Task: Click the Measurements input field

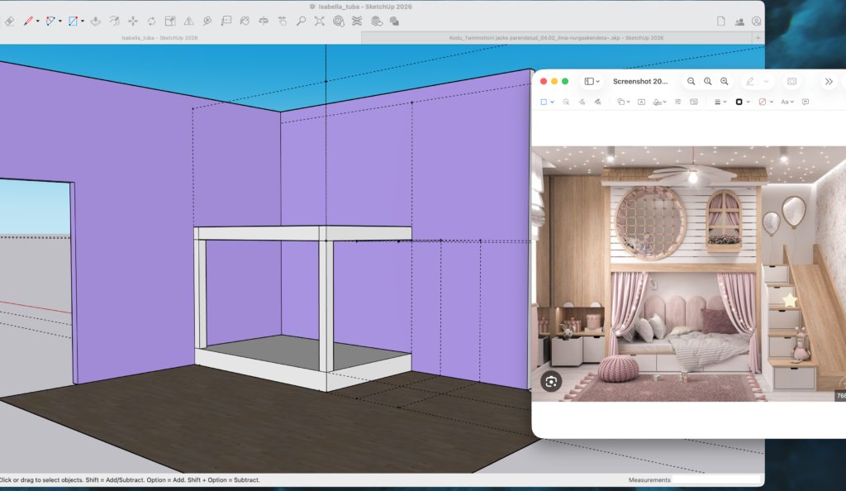Action: pos(715,479)
